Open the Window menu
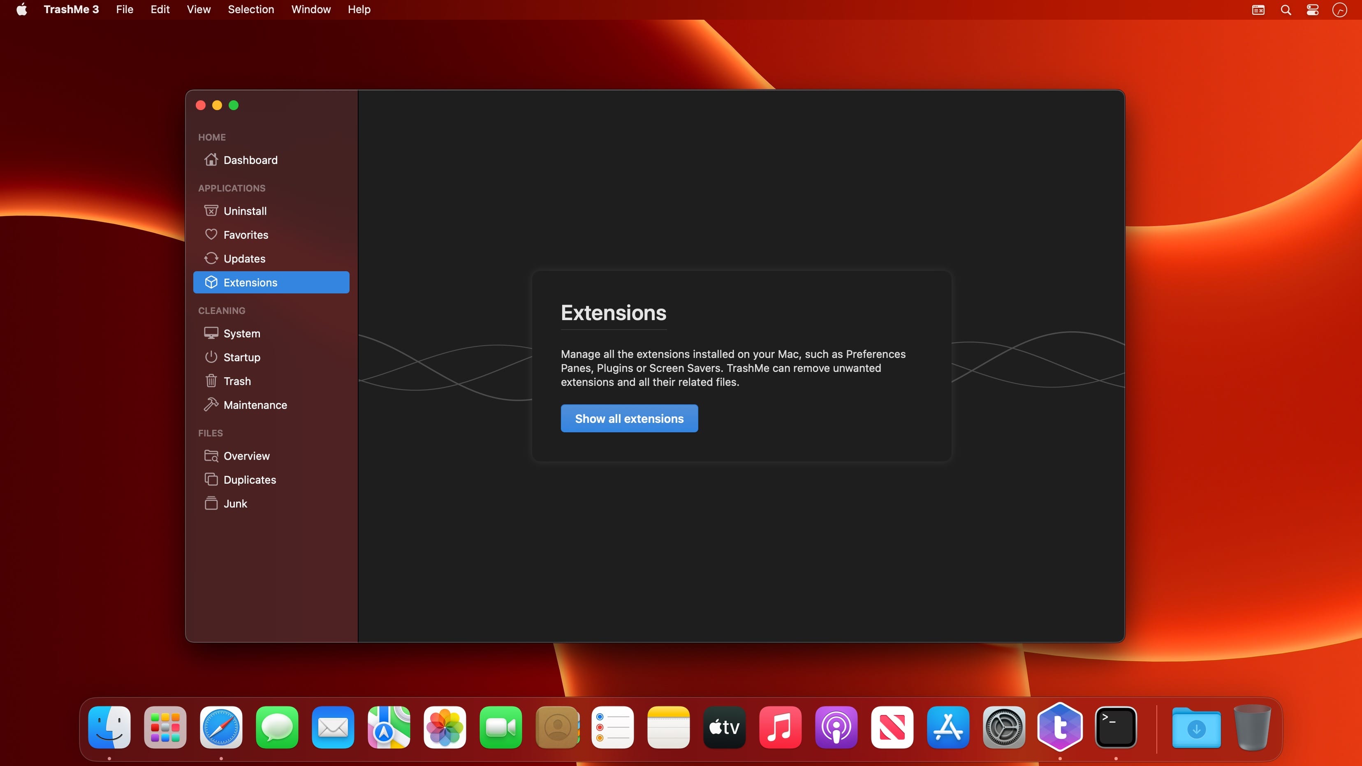 pos(311,9)
